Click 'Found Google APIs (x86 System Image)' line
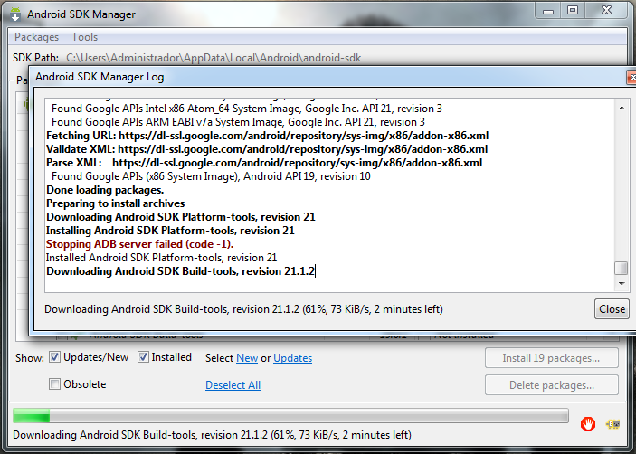This screenshot has width=636, height=454. [211, 176]
